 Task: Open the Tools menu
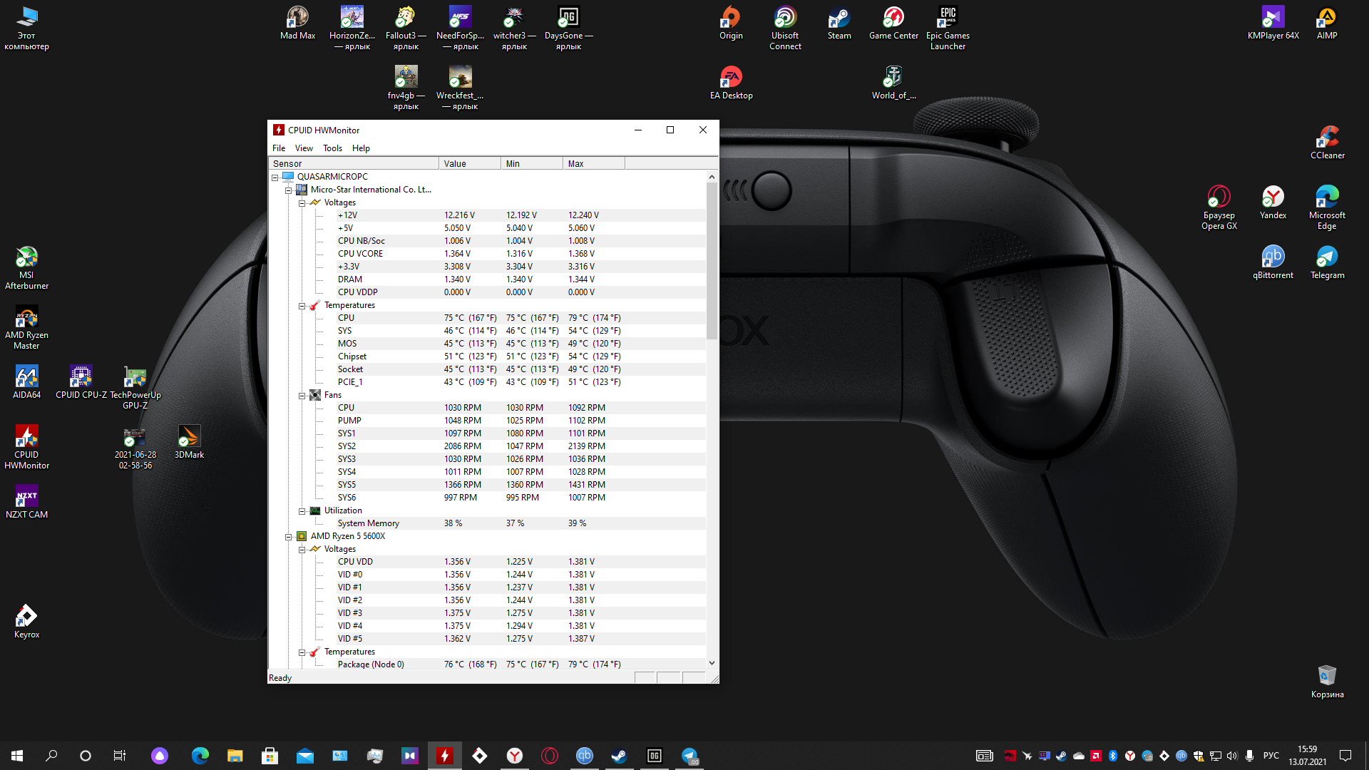pyautogui.click(x=332, y=148)
